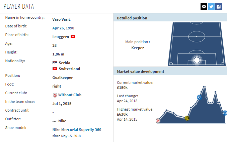Open Nike Mercurial Superfly 360 link
Viewport: 227px width, 142px height.
pyautogui.click(x=77, y=130)
